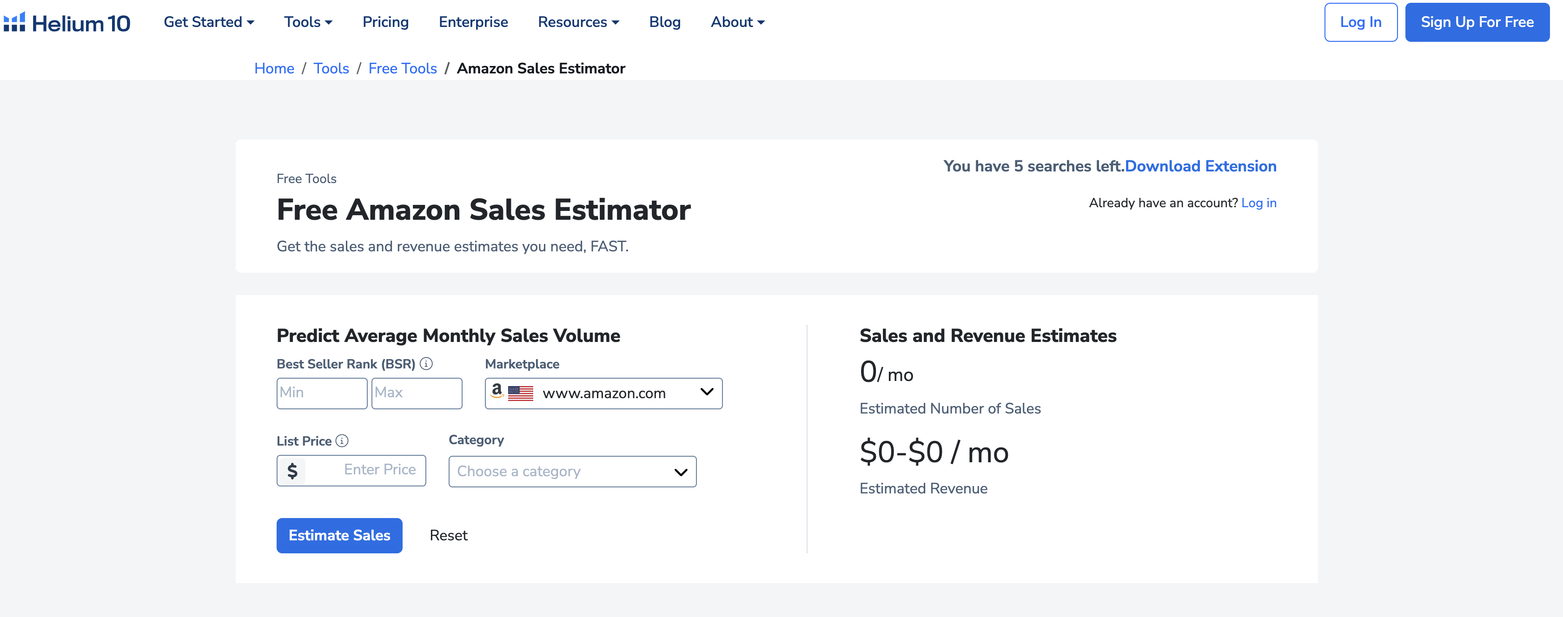The width and height of the screenshot is (1563, 617).
Task: Open the About menu
Action: [x=737, y=22]
